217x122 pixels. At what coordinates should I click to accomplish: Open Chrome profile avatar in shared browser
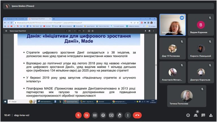pos(151,23)
